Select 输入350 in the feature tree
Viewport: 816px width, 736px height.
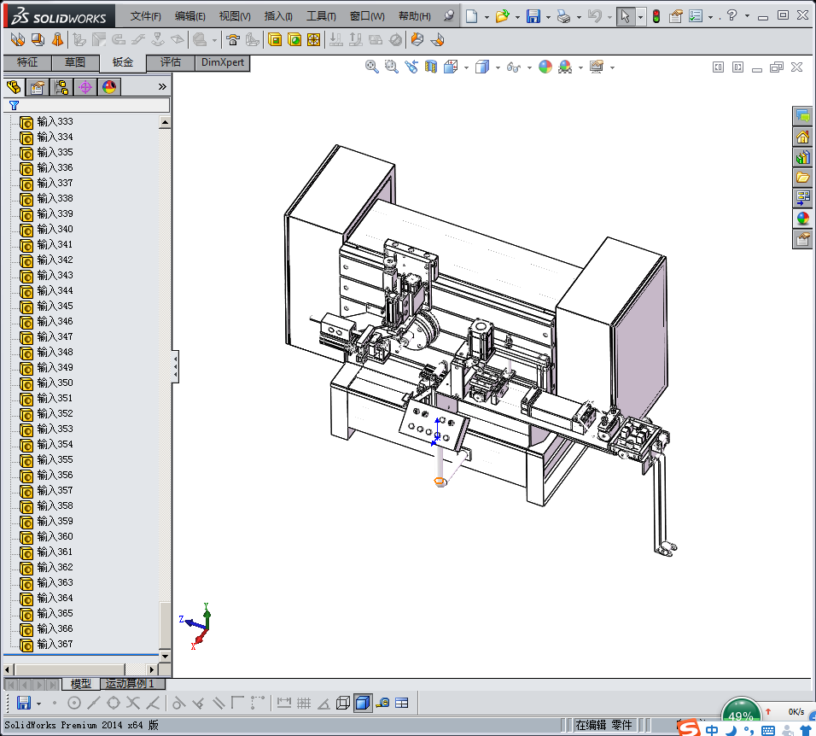[x=55, y=383]
